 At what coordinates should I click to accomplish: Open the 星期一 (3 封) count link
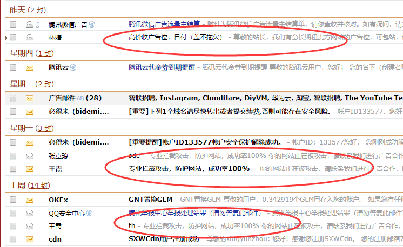pos(44,128)
